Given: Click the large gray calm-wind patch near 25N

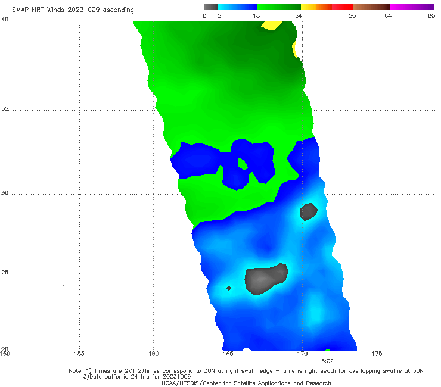Looking at the screenshot, I should pyautogui.click(x=266, y=279).
